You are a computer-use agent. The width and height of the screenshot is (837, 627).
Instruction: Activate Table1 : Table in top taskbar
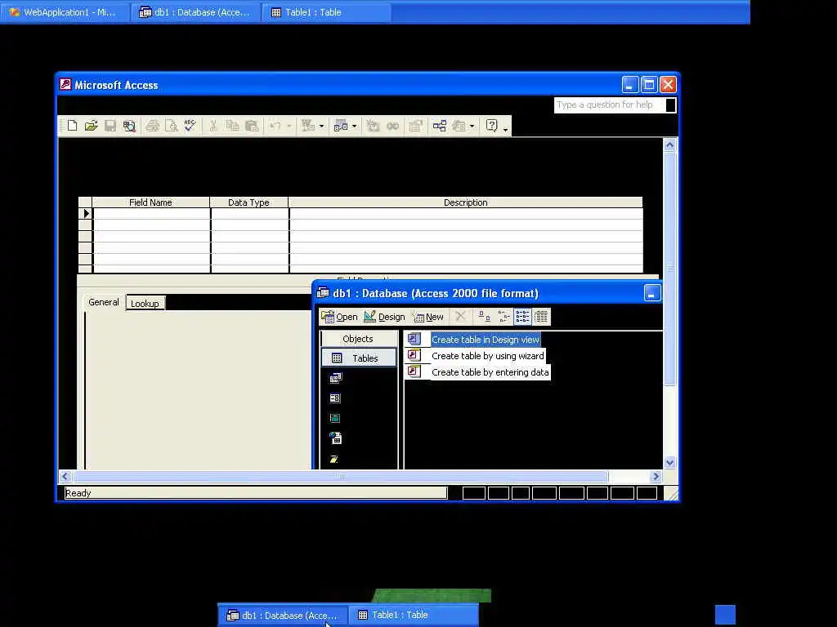[326, 12]
